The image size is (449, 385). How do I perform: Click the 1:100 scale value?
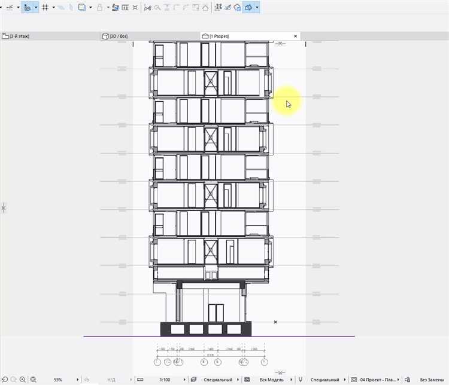coord(165,380)
